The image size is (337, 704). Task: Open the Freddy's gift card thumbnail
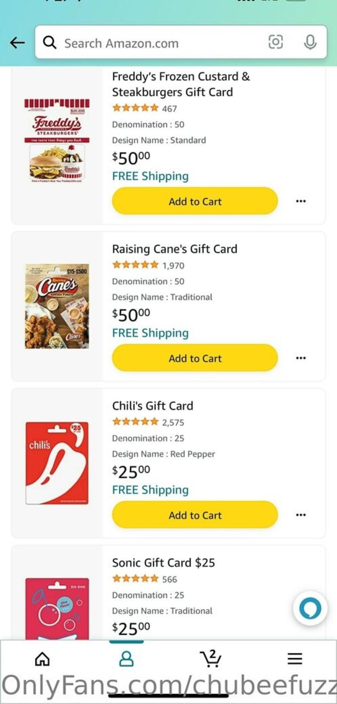pyautogui.click(x=57, y=140)
